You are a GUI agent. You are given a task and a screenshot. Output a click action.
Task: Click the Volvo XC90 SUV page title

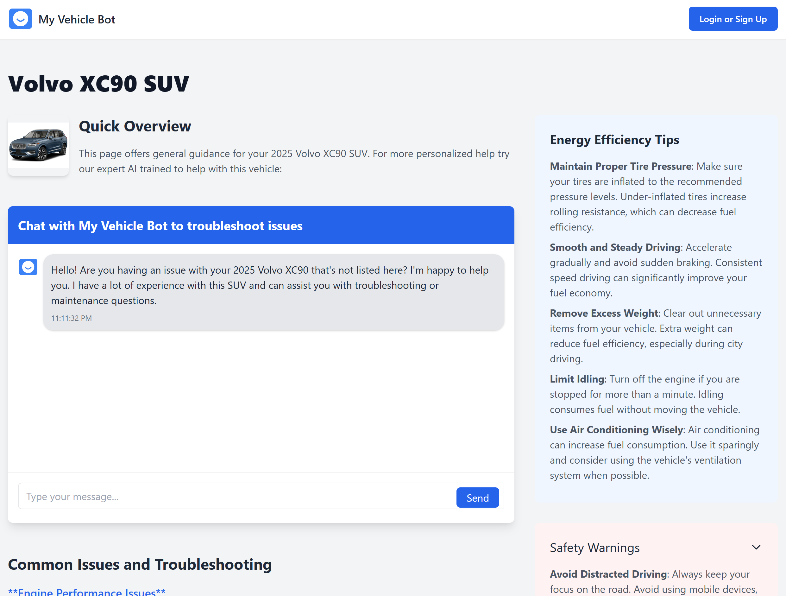coord(99,84)
